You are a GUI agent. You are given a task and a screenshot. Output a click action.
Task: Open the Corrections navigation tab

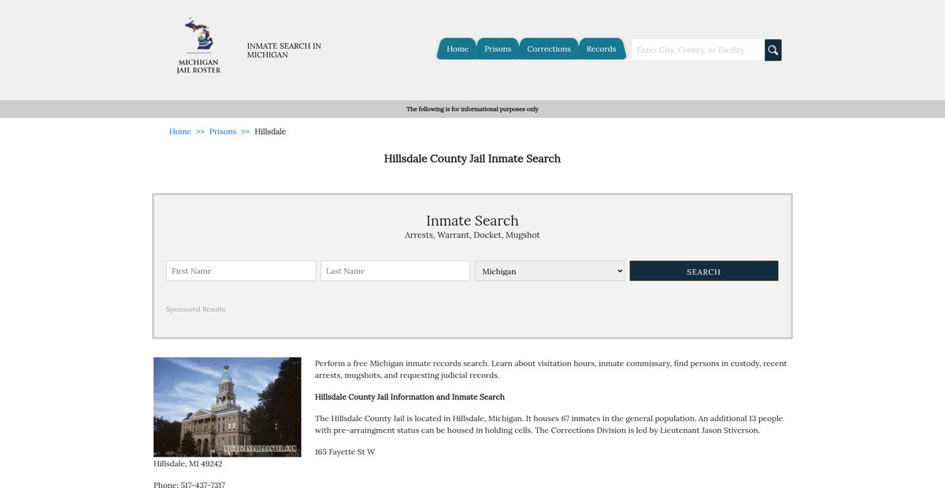coord(549,49)
